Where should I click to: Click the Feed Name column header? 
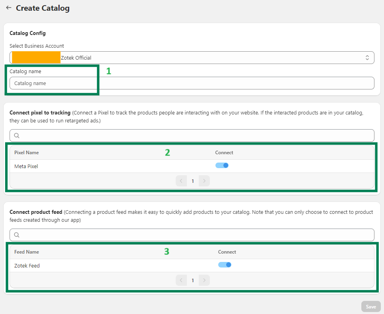[27, 252]
